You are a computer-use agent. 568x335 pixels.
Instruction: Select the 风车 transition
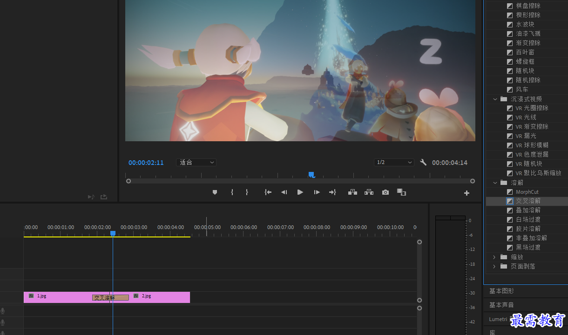click(x=522, y=89)
